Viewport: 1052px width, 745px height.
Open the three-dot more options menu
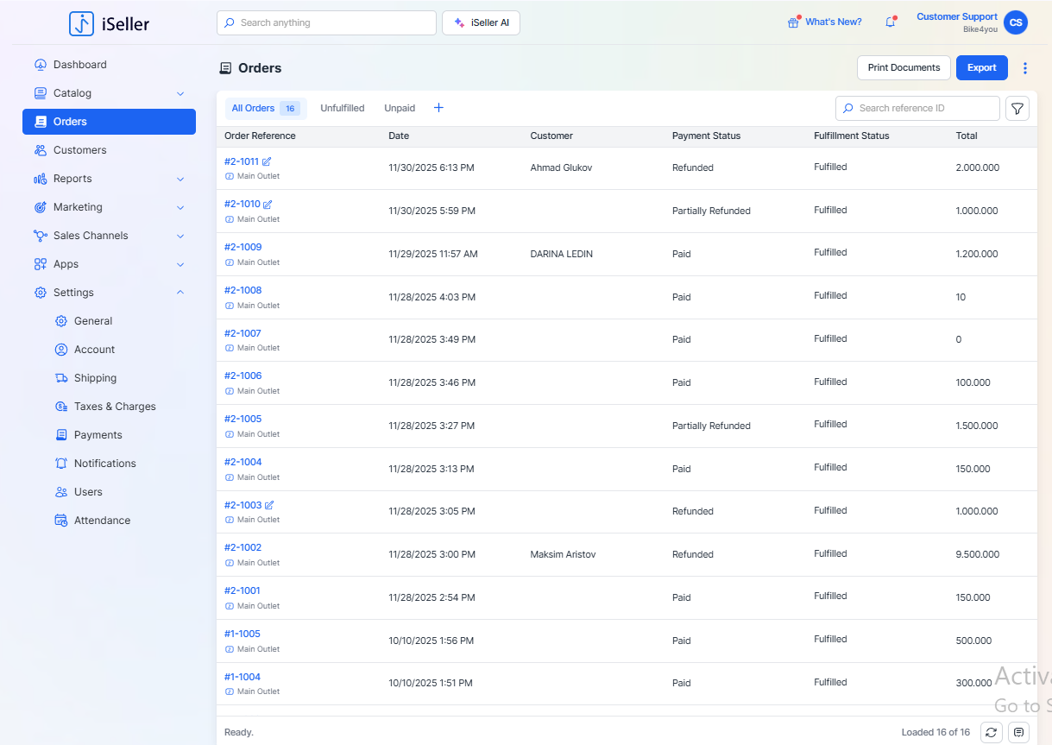pos(1025,68)
